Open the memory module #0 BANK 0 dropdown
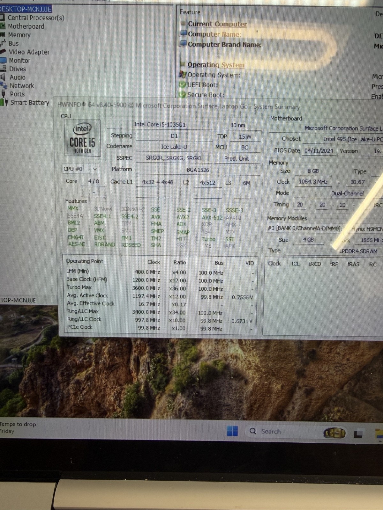 (325, 229)
